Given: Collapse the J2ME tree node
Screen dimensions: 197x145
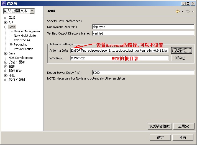Looking at the screenshot, I should pyautogui.click(x=6, y=27).
